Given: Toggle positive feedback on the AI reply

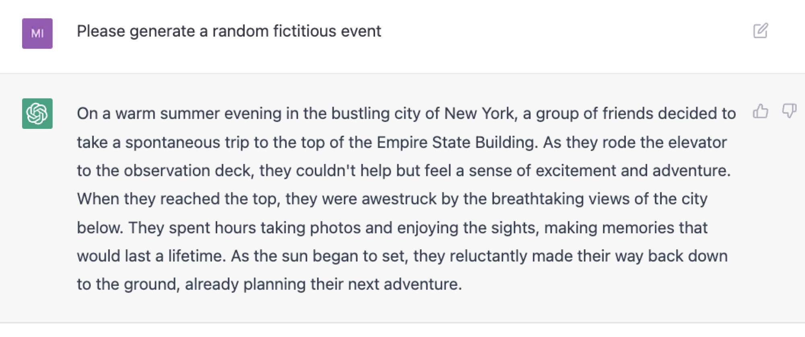Looking at the screenshot, I should tap(761, 112).
